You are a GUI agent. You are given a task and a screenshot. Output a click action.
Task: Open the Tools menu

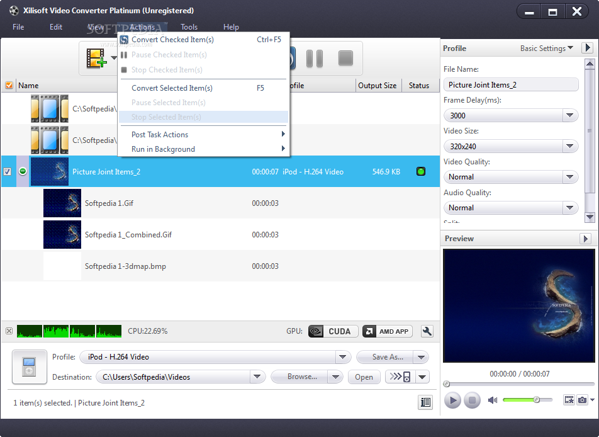click(x=189, y=27)
